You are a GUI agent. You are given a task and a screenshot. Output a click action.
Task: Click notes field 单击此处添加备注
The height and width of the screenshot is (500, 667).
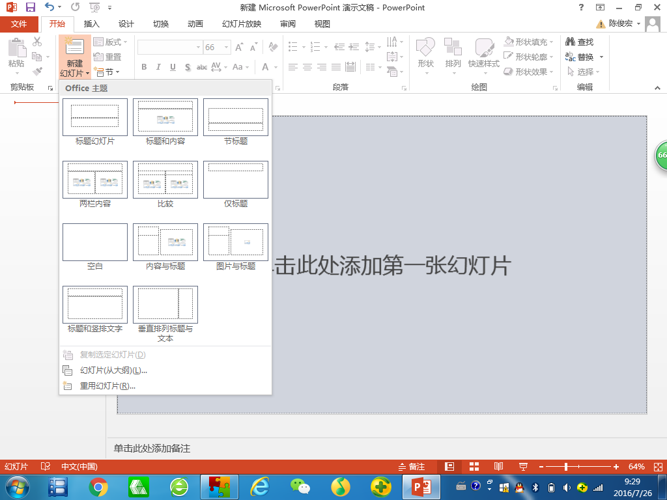coord(152,448)
